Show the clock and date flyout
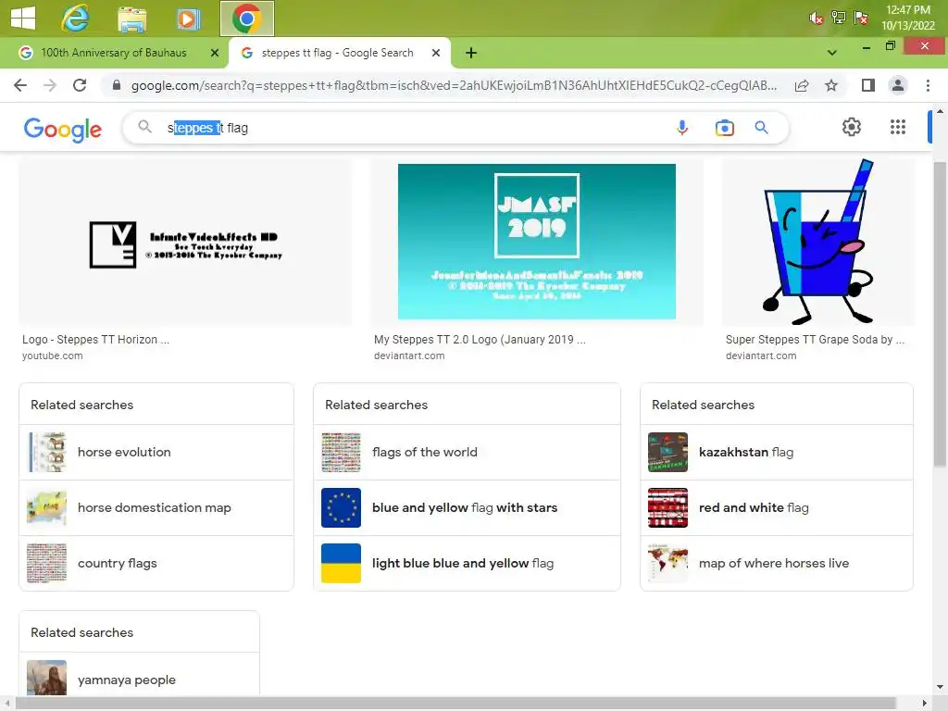 (x=907, y=18)
